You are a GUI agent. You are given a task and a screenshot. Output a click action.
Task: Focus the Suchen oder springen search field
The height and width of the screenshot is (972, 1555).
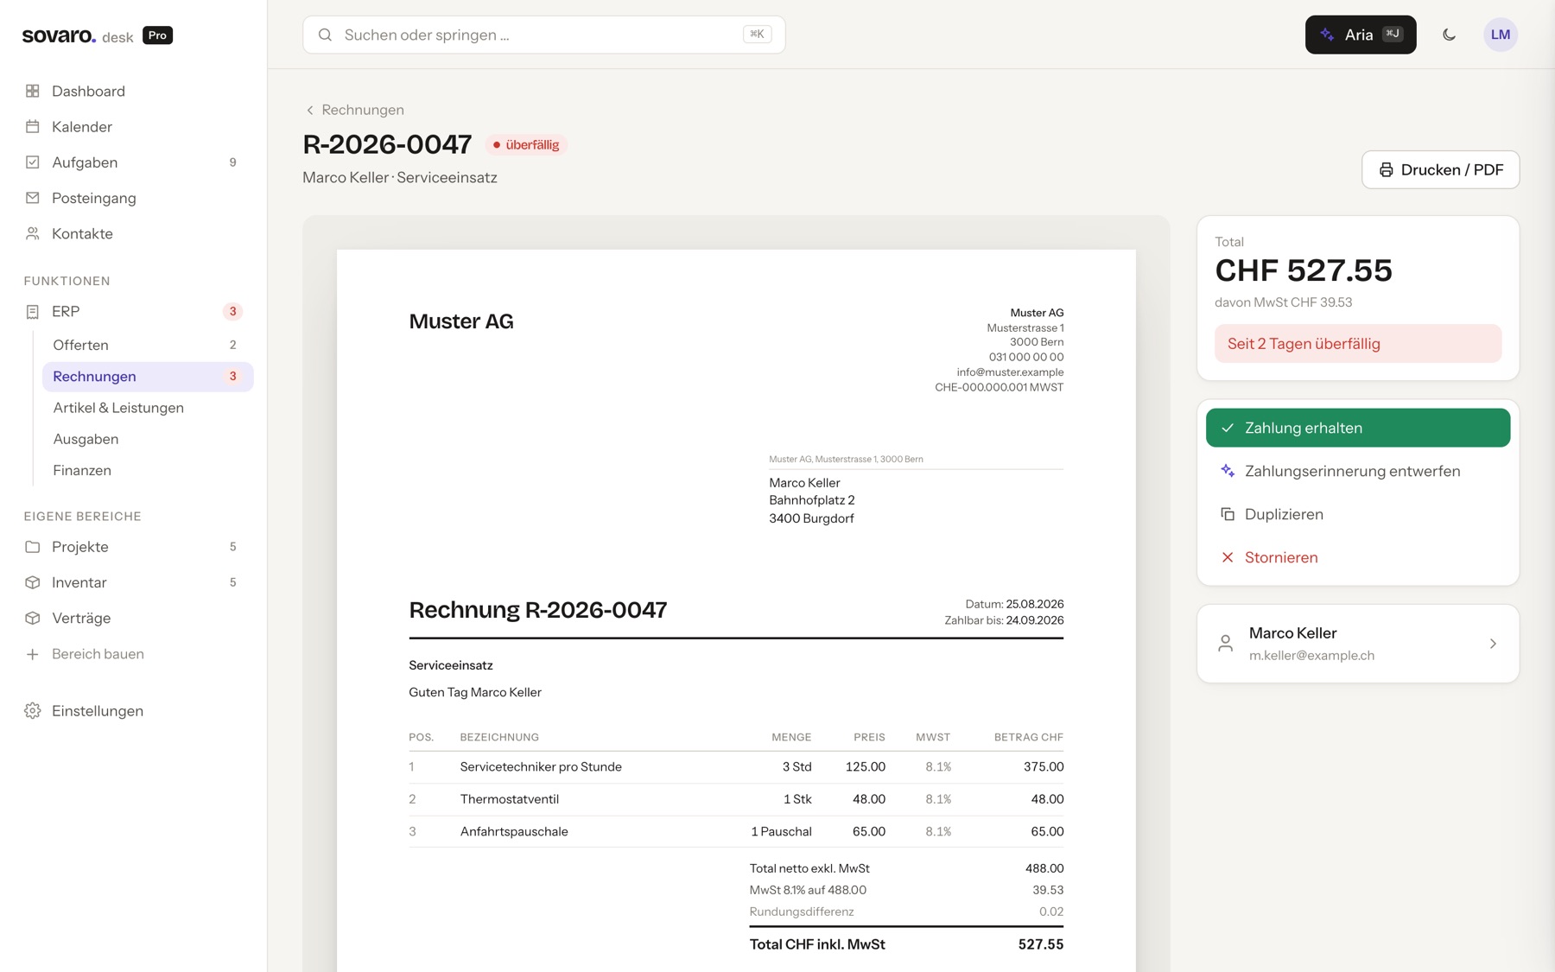pos(544,35)
